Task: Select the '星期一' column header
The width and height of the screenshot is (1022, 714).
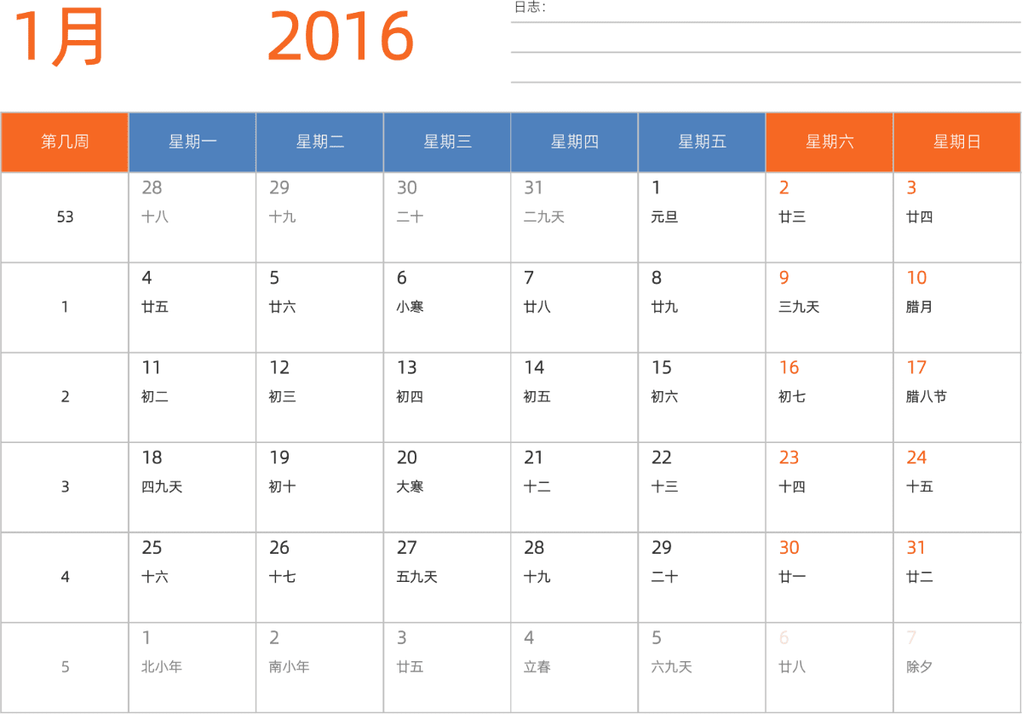Action: (x=192, y=142)
